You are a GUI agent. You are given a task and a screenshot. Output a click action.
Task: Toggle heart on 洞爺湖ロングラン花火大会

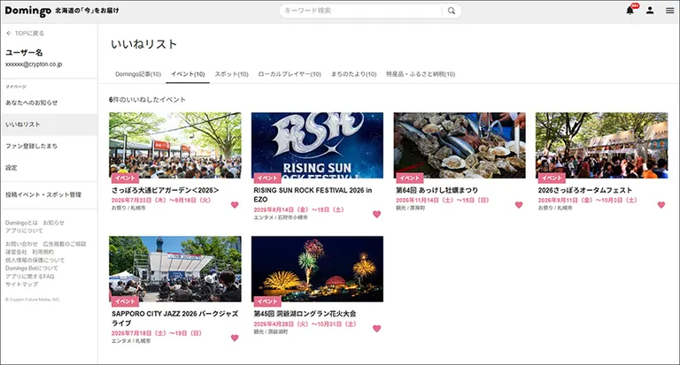pyautogui.click(x=376, y=329)
